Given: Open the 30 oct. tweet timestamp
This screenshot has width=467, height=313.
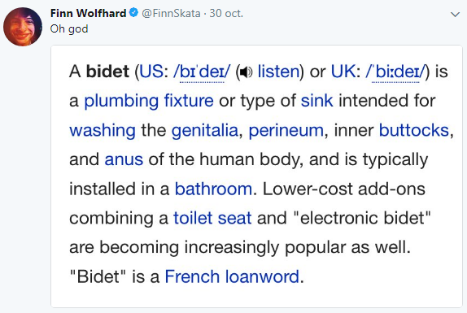Looking at the screenshot, I should point(226,13).
